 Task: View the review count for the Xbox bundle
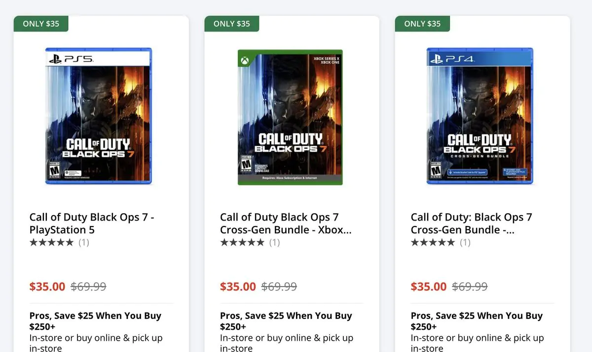[275, 242]
